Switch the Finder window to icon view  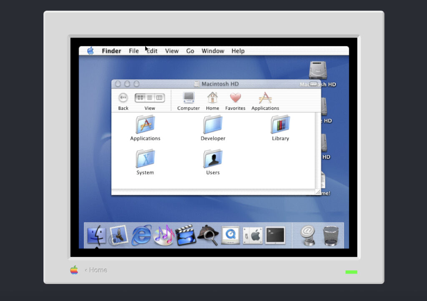coord(140,97)
